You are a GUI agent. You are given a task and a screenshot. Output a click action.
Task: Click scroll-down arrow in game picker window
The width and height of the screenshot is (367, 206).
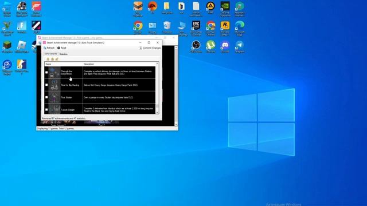coord(176,125)
